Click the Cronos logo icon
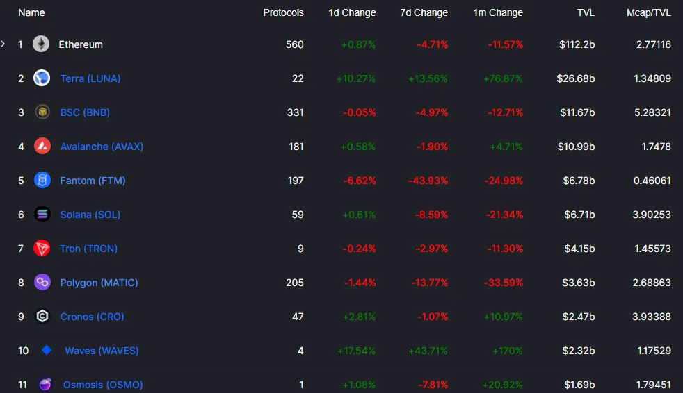Screen dimensions: 683x393 [42, 316]
